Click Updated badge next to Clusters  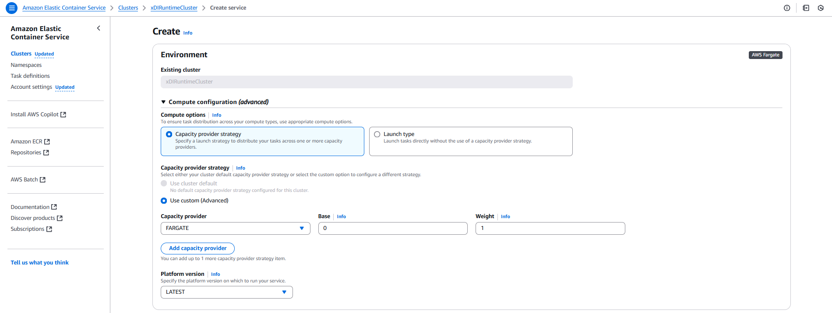tap(44, 54)
